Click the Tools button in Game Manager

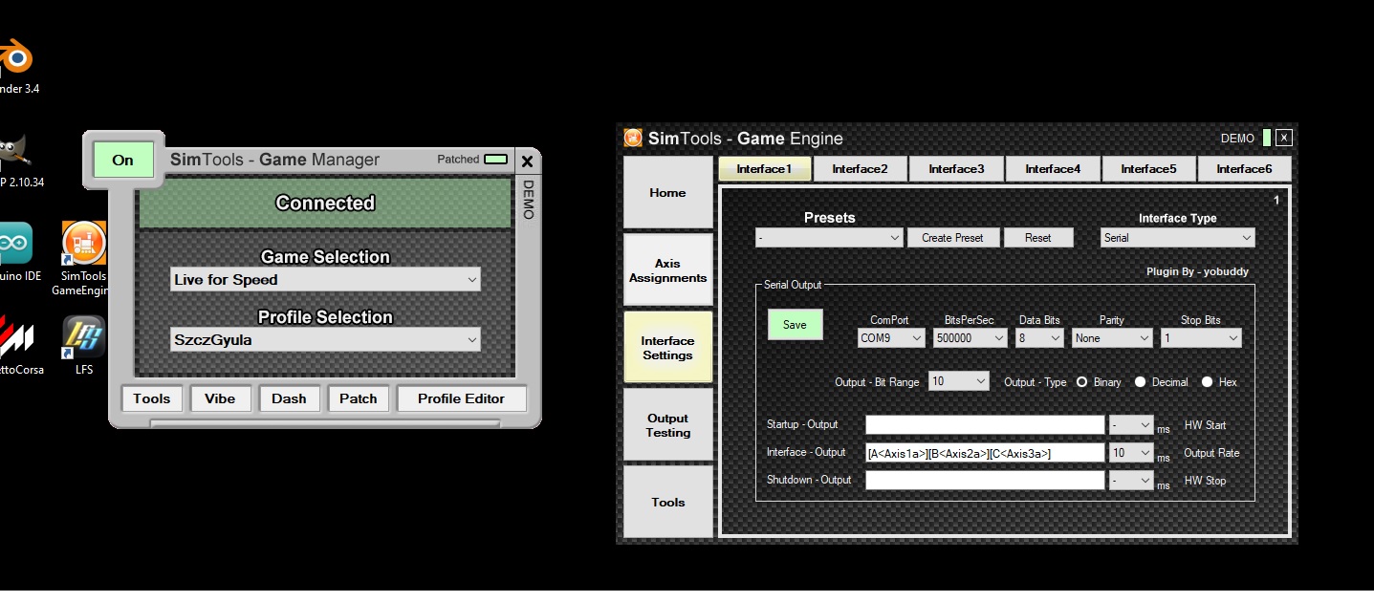point(151,398)
